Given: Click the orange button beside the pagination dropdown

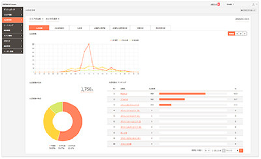Looking at the screenshot, I should [241, 150].
